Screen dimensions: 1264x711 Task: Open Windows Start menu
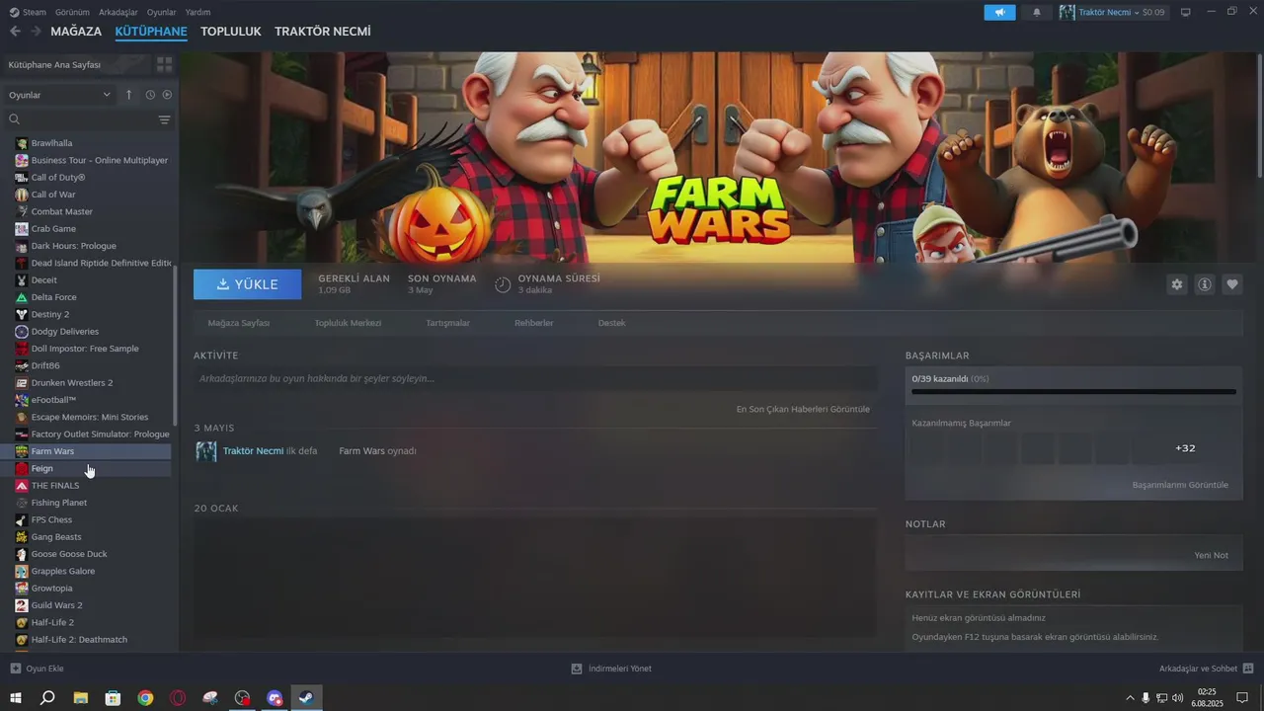click(x=16, y=698)
